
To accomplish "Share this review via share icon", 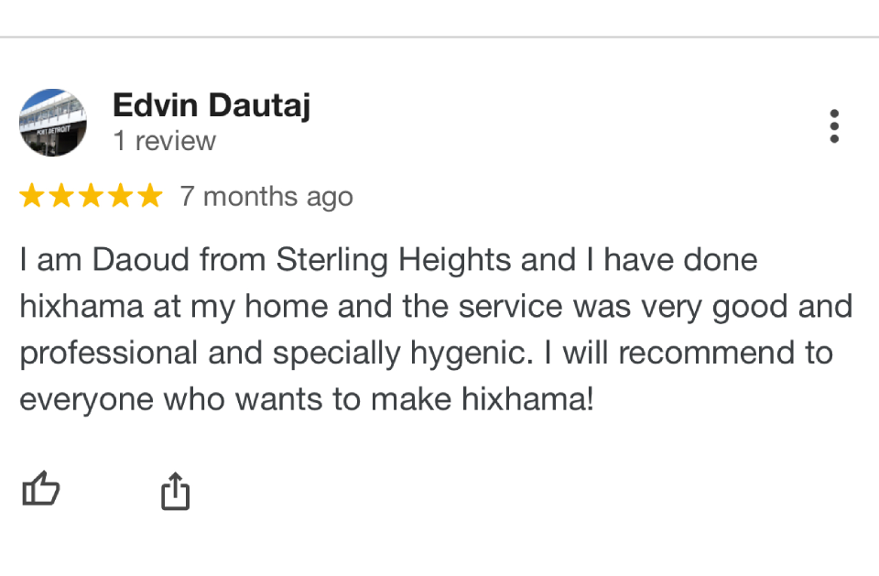I will click(x=176, y=491).
